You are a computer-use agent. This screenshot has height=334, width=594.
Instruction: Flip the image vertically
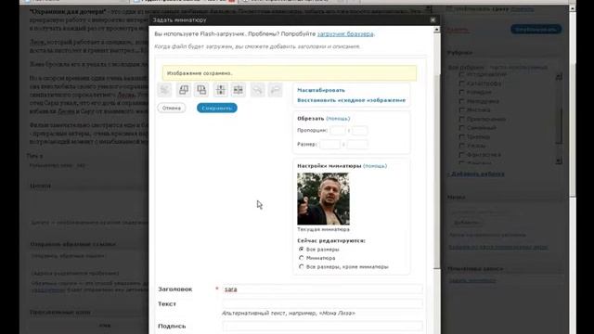tap(221, 90)
